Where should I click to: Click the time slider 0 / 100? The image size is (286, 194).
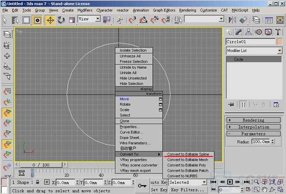tap(41, 165)
